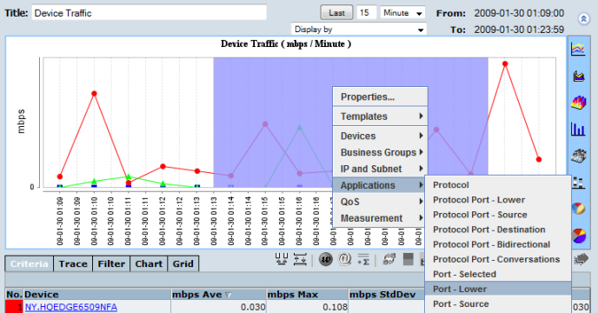The width and height of the screenshot is (598, 313).
Task: Click the round dark 'w' whois icon
Action: coord(325,260)
